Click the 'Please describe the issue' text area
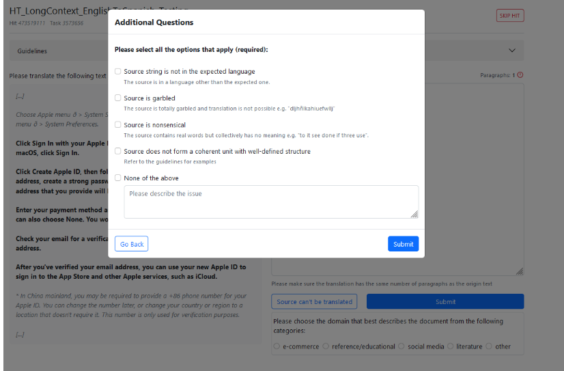The image size is (564, 371). coord(271,202)
